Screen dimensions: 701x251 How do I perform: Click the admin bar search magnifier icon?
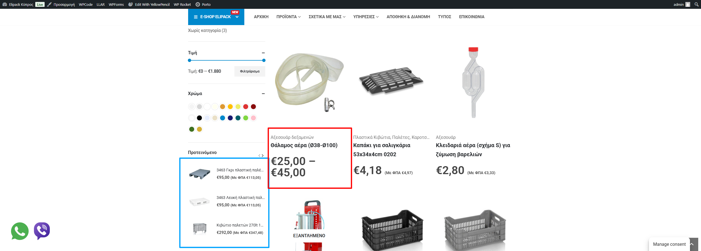tap(697, 4)
